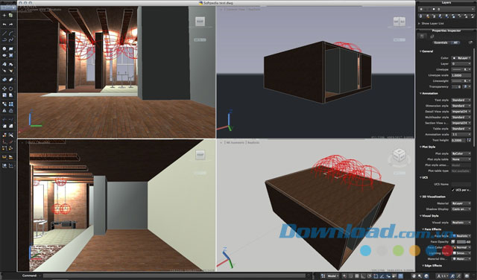Expand the Show Layer List disclosure triangle
Screen dimensions: 477x280
coord(419,23)
